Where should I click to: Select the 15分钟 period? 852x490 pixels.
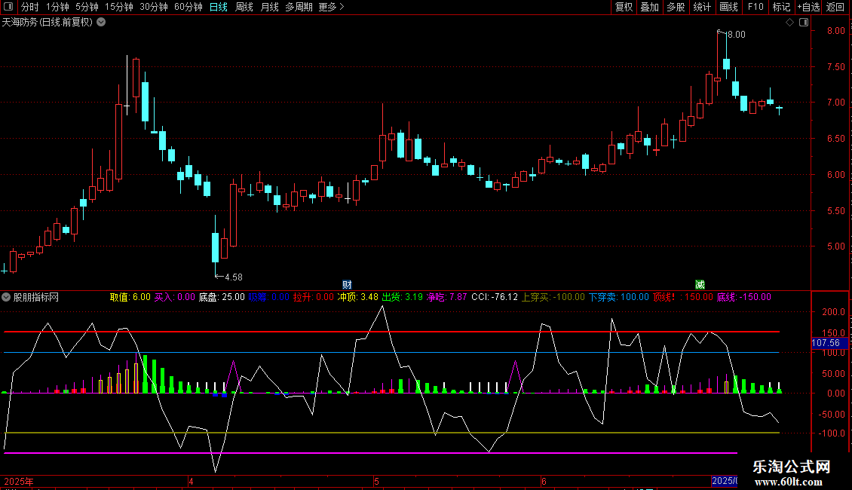click(119, 7)
